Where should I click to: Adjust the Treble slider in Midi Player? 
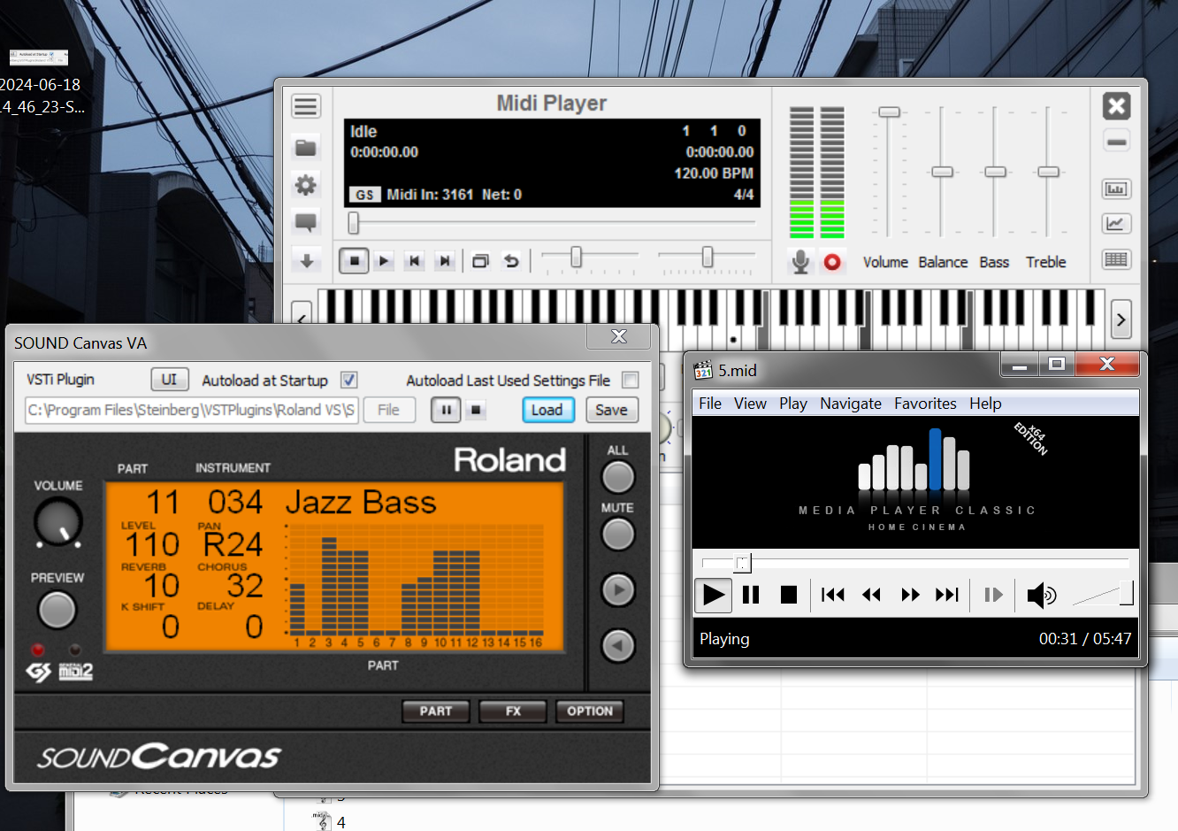(x=1048, y=172)
